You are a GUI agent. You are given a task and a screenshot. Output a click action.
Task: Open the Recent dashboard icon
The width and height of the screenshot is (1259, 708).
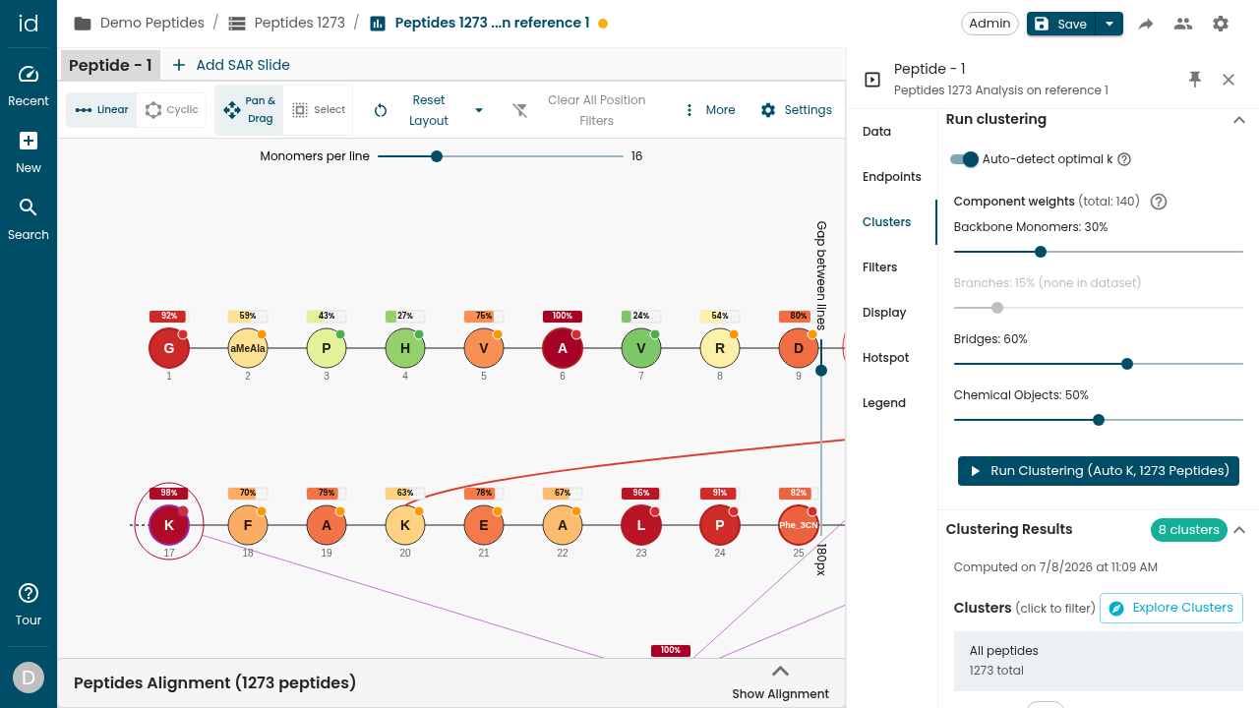click(x=29, y=75)
